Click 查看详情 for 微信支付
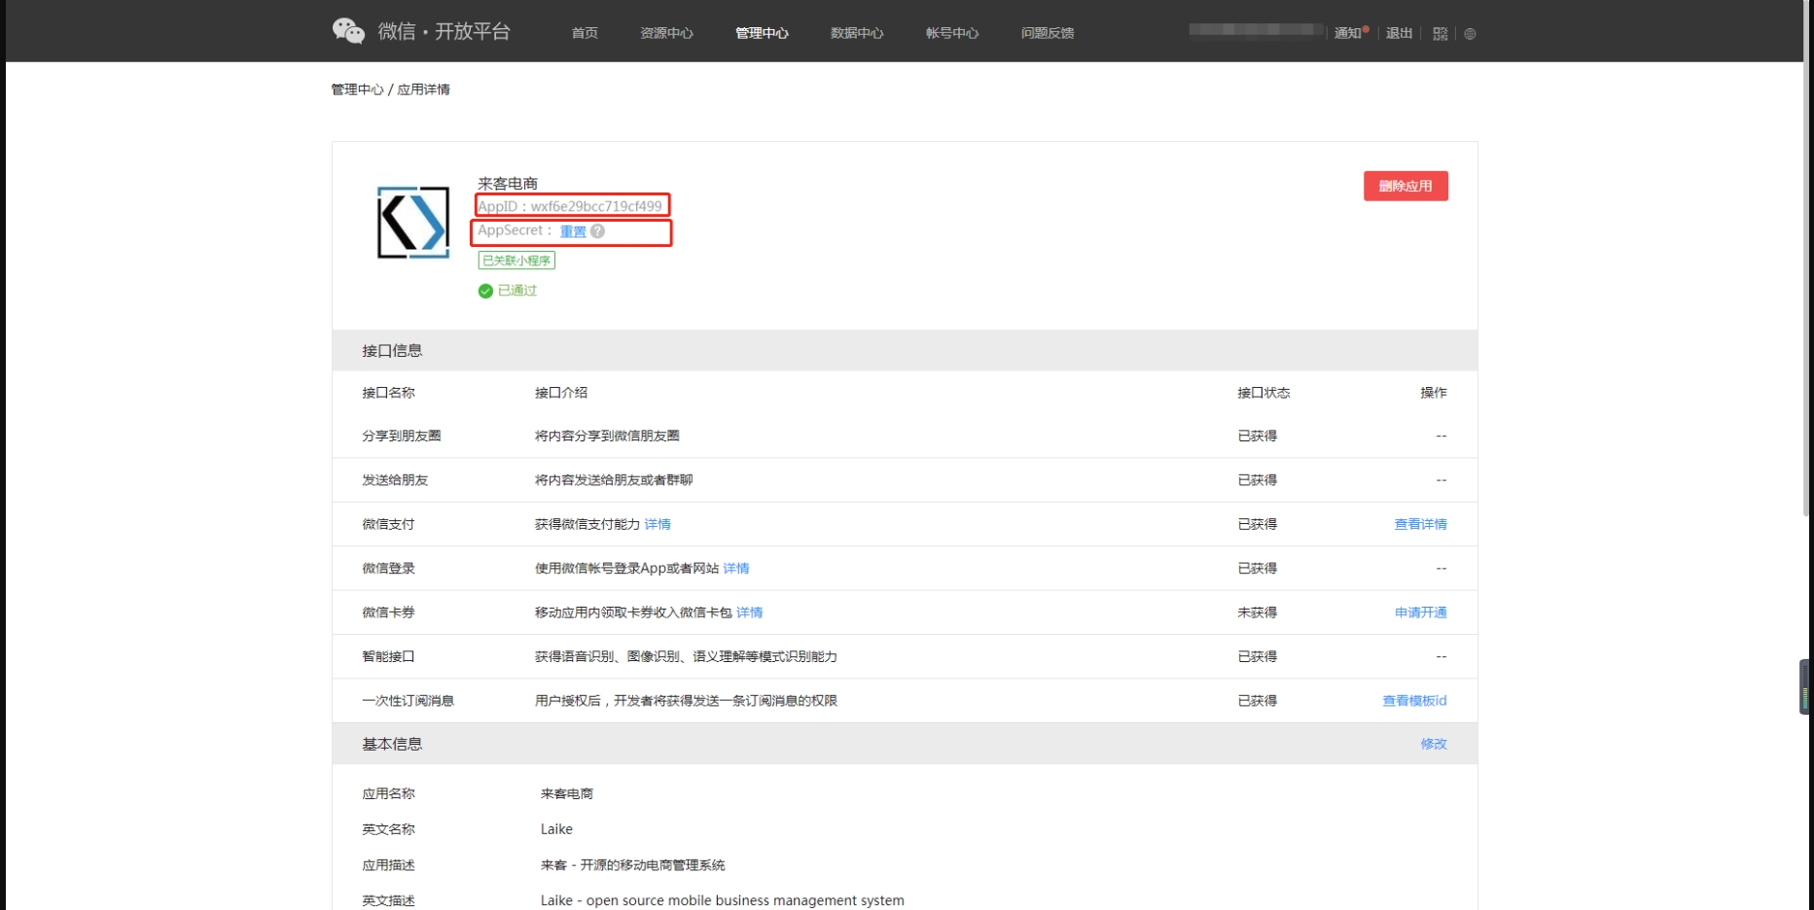 (x=1420, y=524)
